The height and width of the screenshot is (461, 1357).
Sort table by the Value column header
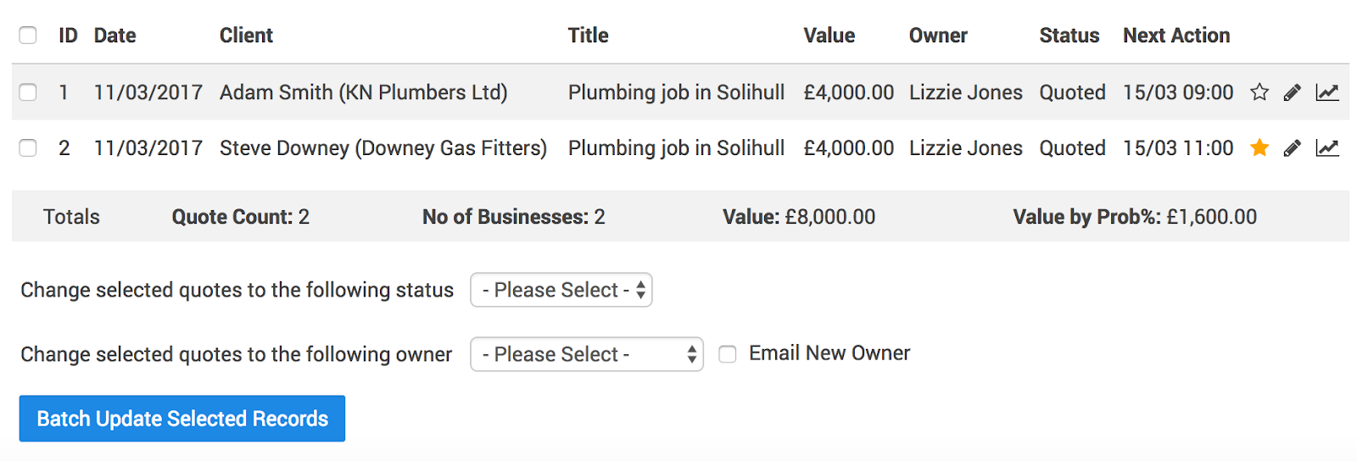[x=829, y=36]
